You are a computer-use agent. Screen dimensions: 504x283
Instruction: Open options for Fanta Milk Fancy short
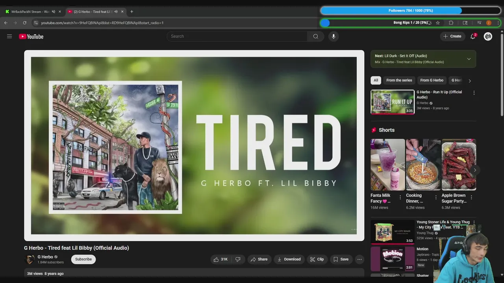[x=400, y=197]
